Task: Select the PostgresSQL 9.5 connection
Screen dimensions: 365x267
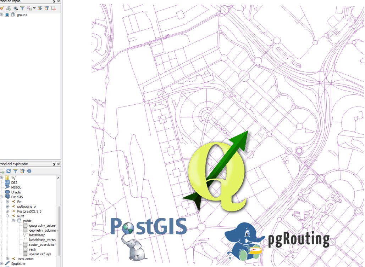Action: click(x=29, y=211)
